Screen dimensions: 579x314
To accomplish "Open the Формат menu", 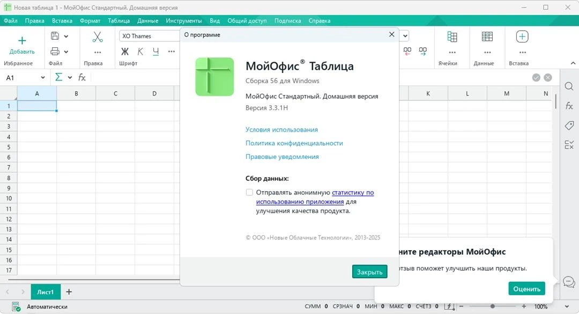I will coord(90,21).
